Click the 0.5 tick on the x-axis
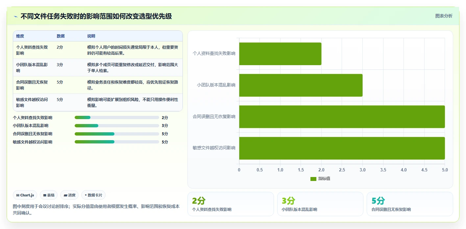Screen dimensions: 466x229 (259, 170)
